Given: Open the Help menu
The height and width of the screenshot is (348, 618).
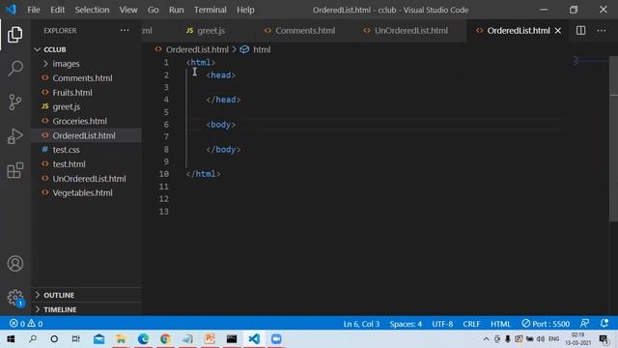Looking at the screenshot, I should (245, 10).
